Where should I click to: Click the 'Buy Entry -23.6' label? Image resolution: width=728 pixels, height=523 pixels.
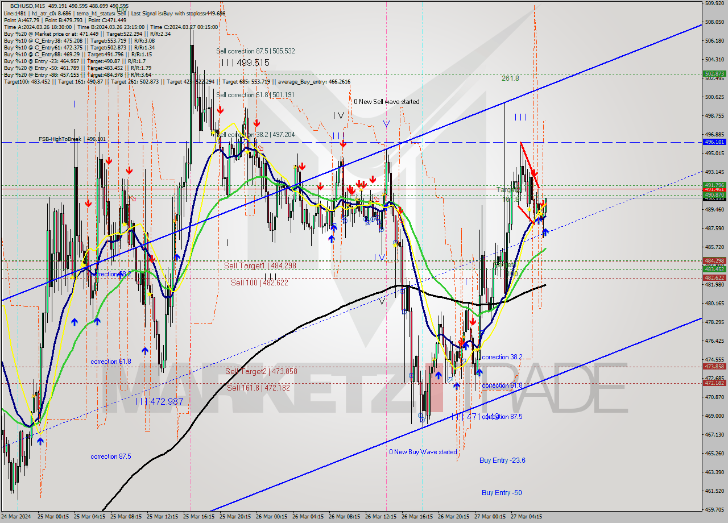502,460
